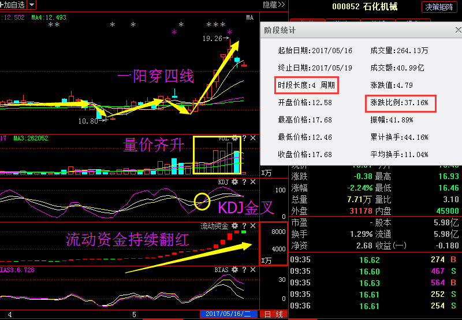Click 振幅:41.89% value
462x320 pixels.
tap(392, 120)
